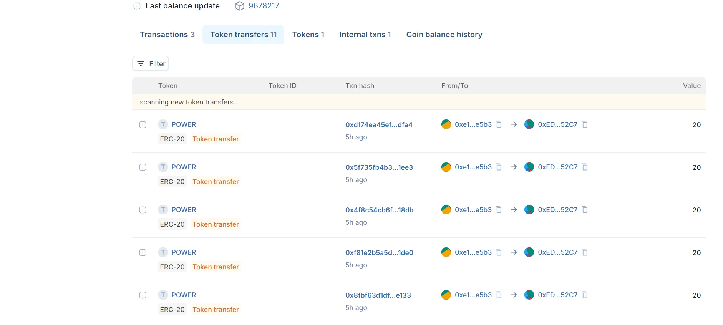Open transaction hash 0x5f735fb4b3...1ee3

coord(379,167)
